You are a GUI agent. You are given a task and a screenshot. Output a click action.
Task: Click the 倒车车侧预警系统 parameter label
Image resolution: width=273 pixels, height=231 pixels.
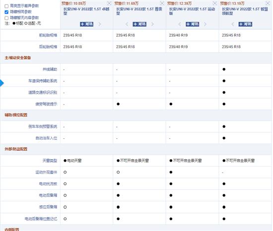click(43, 126)
